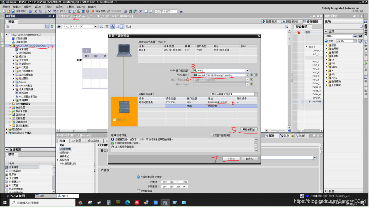Expand Online access node in tree
This screenshot has width=369, height=207.
pos(7,129)
